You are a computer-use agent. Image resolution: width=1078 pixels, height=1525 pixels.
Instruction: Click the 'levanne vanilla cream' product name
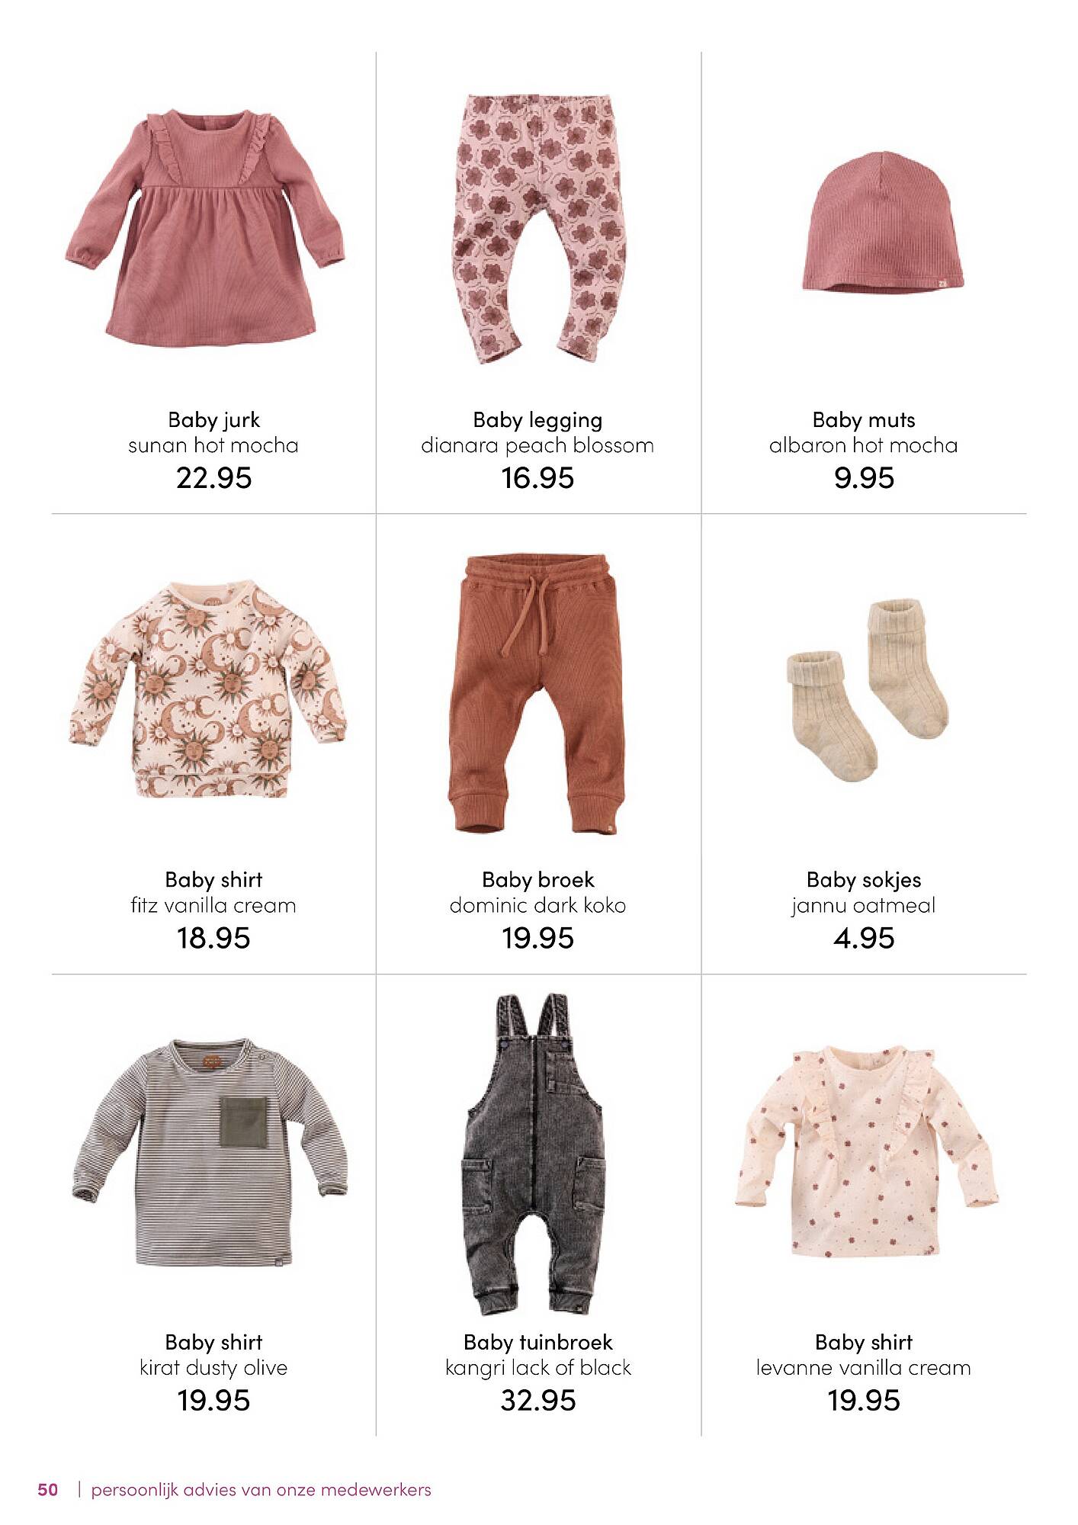[x=864, y=1368]
